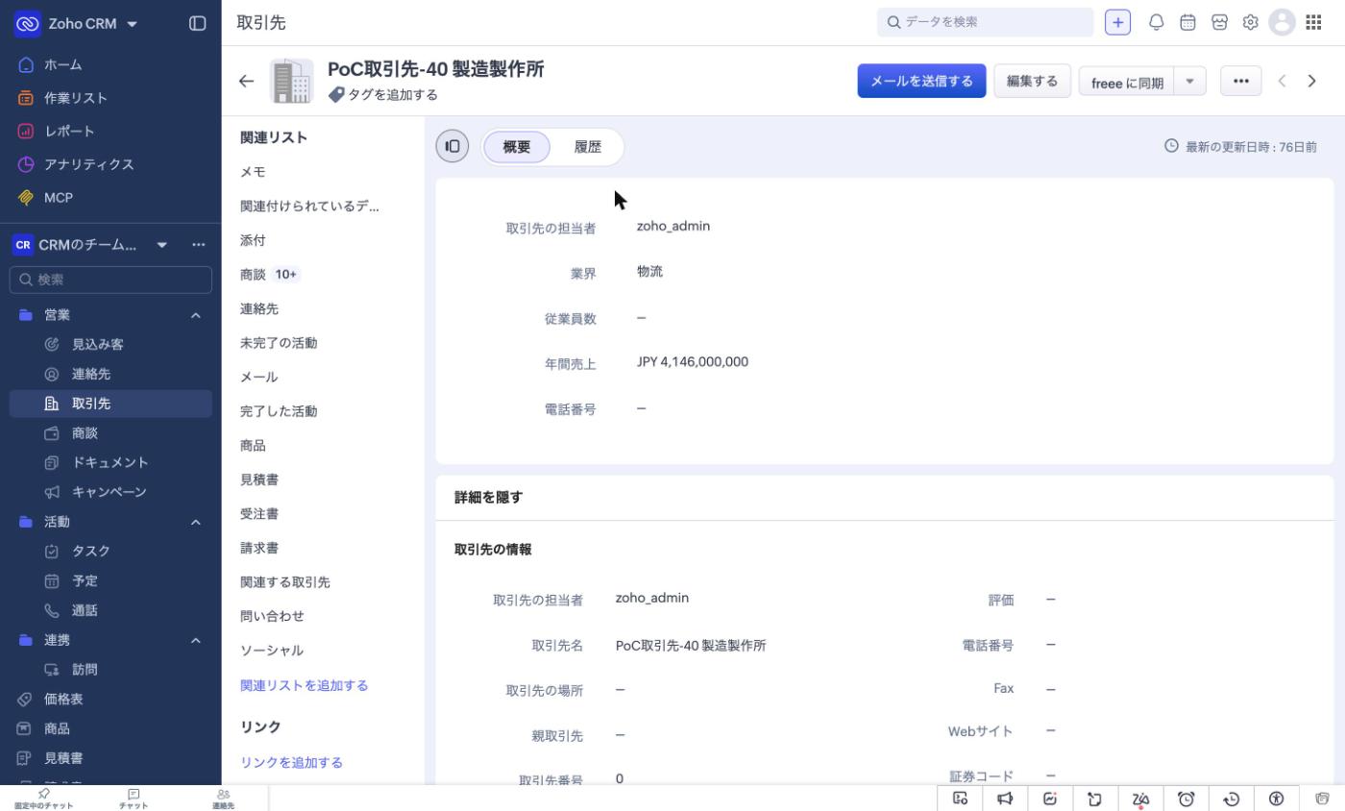Click the メールを送信する button
Viewport: 1345px width, 811px height.
pyautogui.click(x=921, y=82)
